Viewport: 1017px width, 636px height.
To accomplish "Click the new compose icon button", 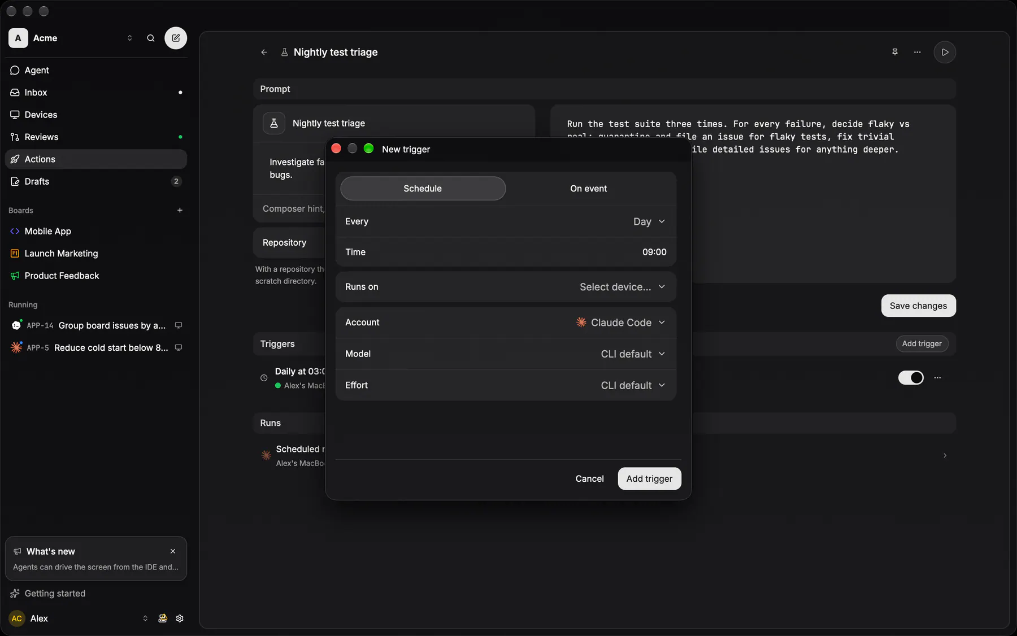I will (x=176, y=38).
